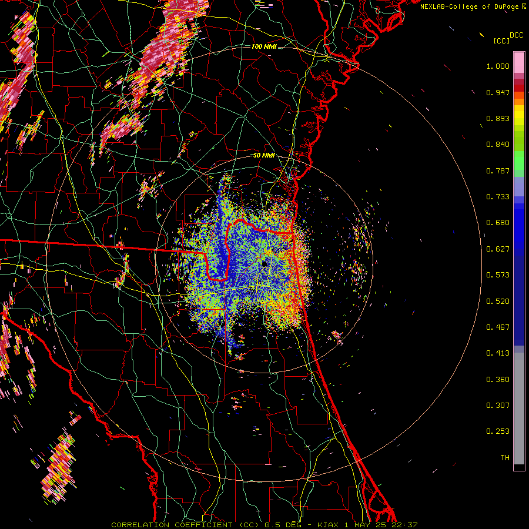The height and width of the screenshot is (529, 529).
Task: Click the 0.573 scale value label
Action: pos(498,275)
